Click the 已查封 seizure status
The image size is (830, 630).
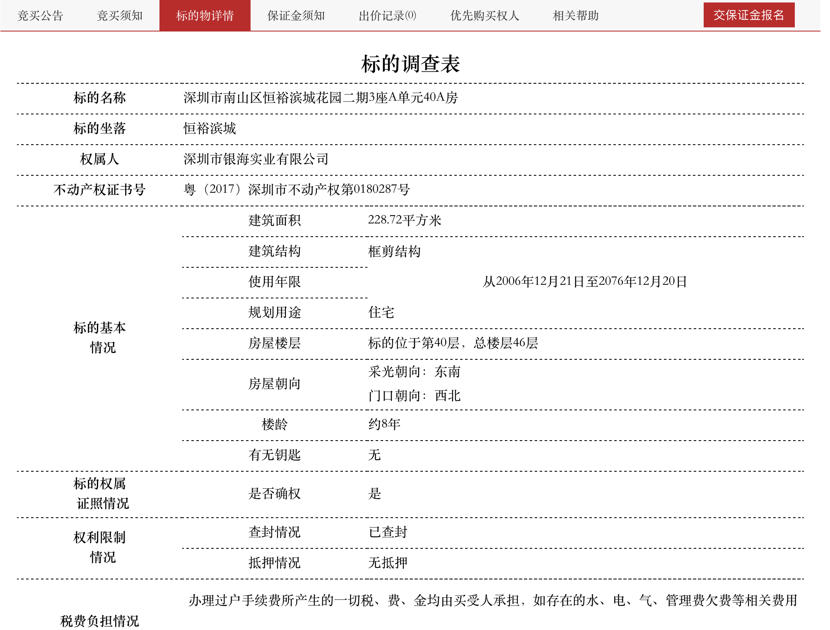click(x=388, y=532)
